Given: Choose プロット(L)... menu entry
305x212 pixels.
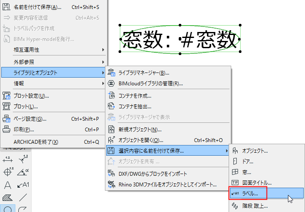Looking at the screenshot, I should pyautogui.click(x=53, y=107).
